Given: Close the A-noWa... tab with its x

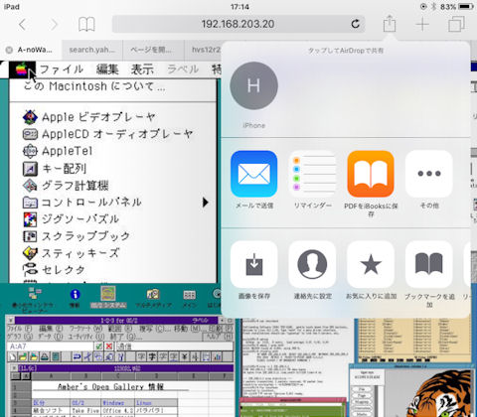Looking at the screenshot, I should [9, 50].
